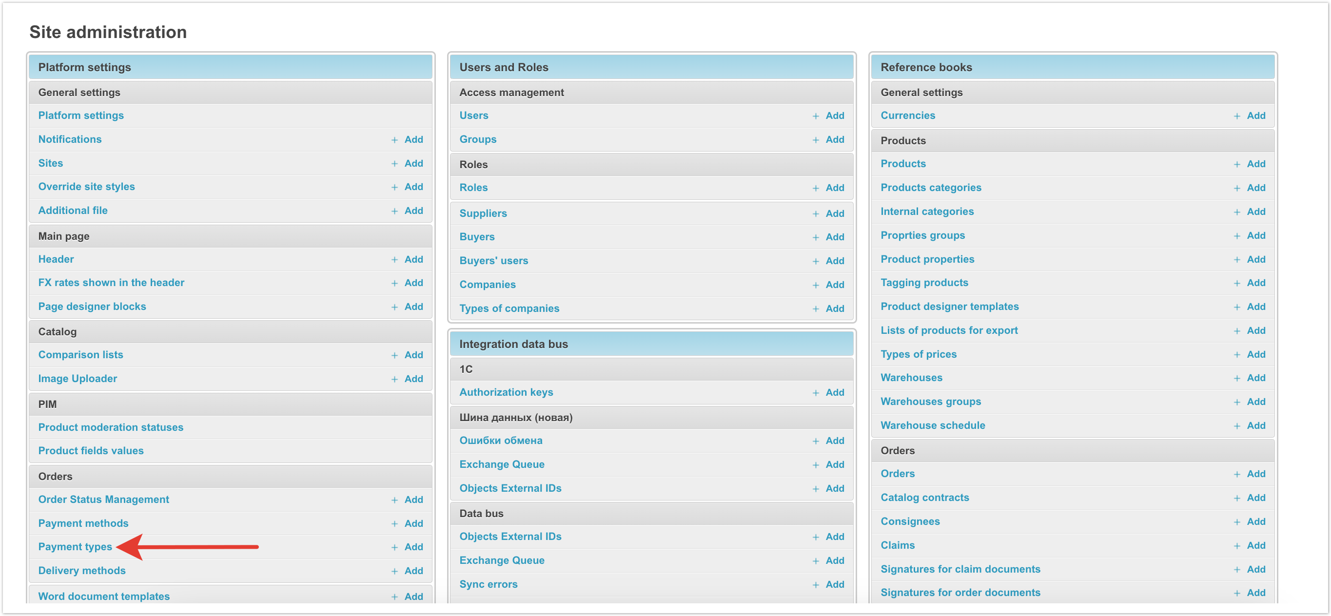This screenshot has height=616, width=1331.
Task: Open the Payment types page
Action: point(75,547)
